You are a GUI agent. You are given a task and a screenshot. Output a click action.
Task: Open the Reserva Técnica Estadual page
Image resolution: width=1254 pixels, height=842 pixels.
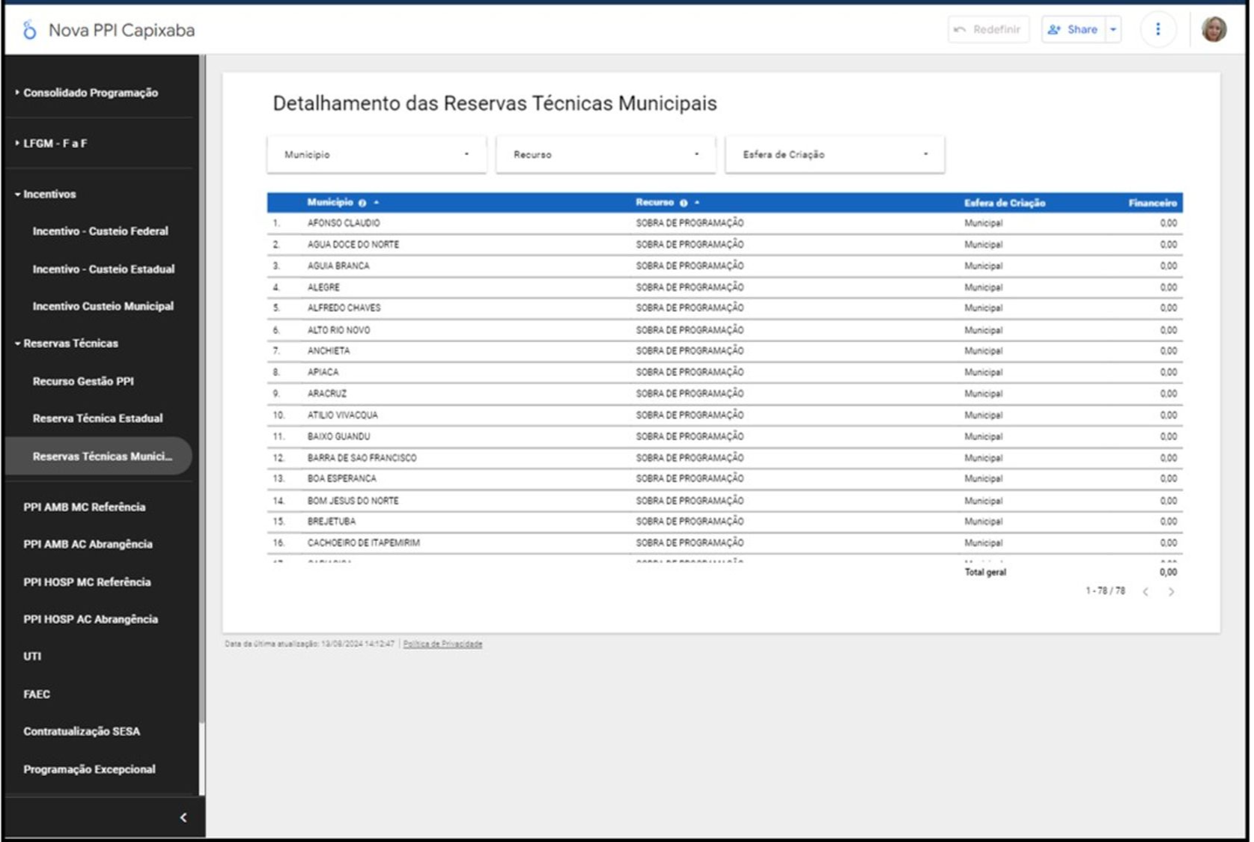(x=97, y=418)
